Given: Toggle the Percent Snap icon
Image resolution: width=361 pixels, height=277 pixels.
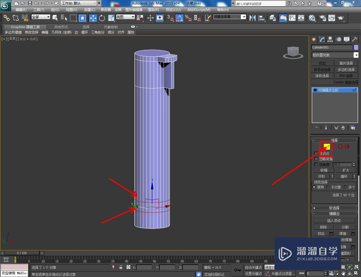Looking at the screenshot, I should [x=188, y=18].
